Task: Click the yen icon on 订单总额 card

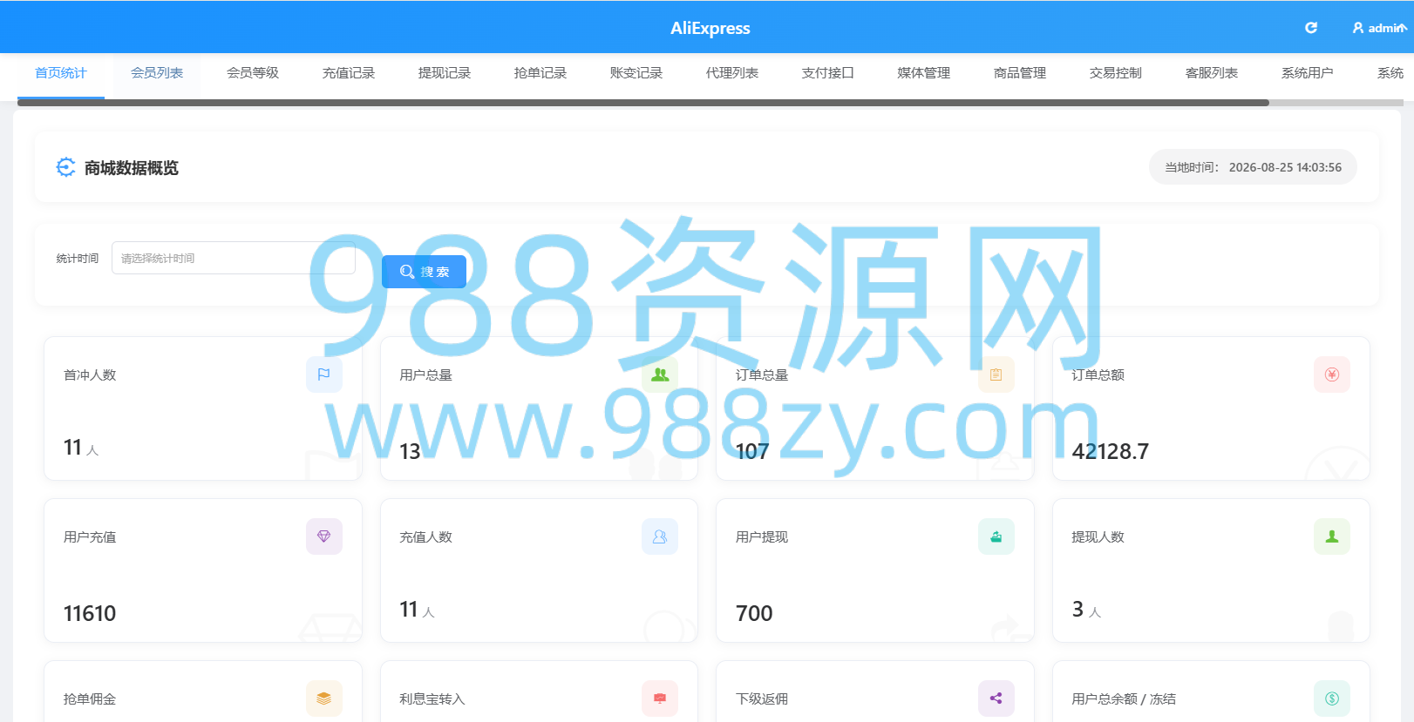Action: click(x=1332, y=374)
